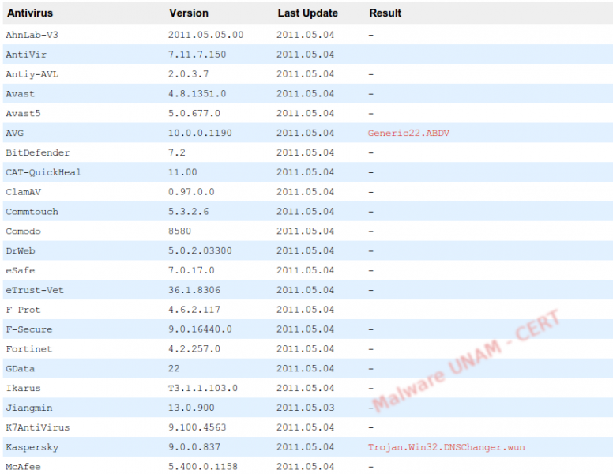Select version 4.6.2.117 of F-Prot

click(194, 310)
